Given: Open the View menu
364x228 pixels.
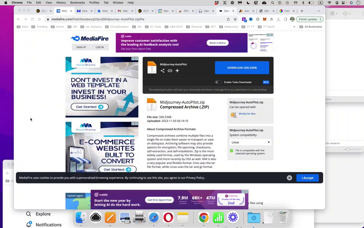Looking at the screenshot, I should [x=49, y=3].
